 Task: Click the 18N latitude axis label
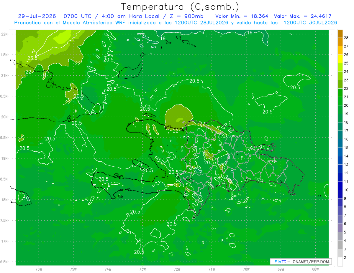(4, 200)
